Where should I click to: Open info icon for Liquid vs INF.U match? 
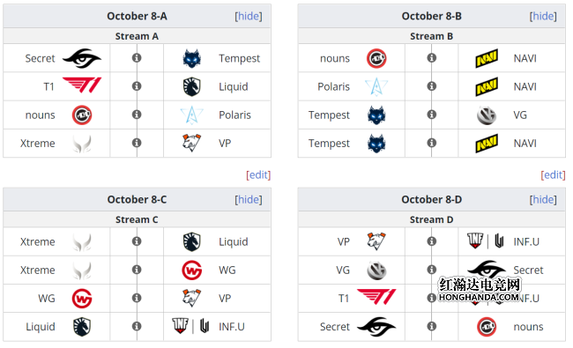click(137, 326)
